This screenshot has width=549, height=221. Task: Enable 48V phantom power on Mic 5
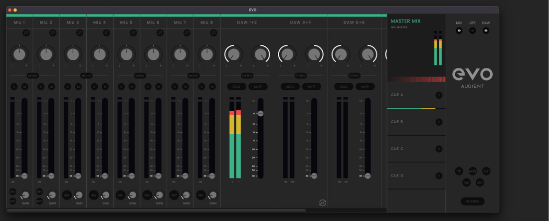(121, 195)
